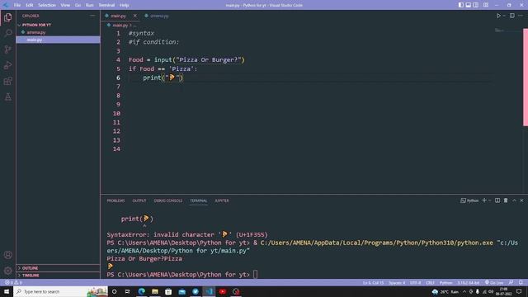The image size is (528, 297).
Task: Split the terminal
Action: (x=497, y=200)
